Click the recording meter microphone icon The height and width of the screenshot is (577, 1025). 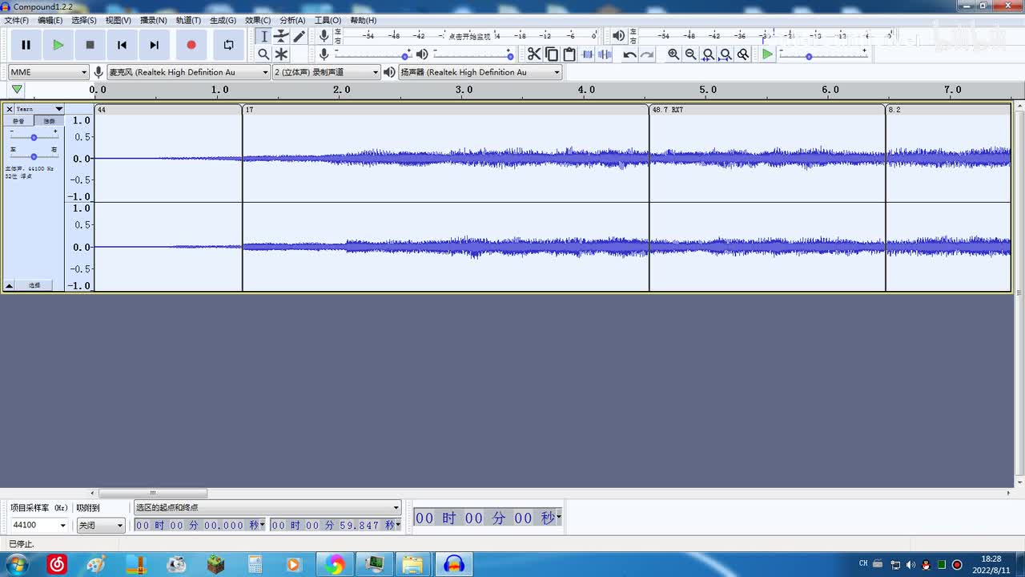(x=324, y=36)
